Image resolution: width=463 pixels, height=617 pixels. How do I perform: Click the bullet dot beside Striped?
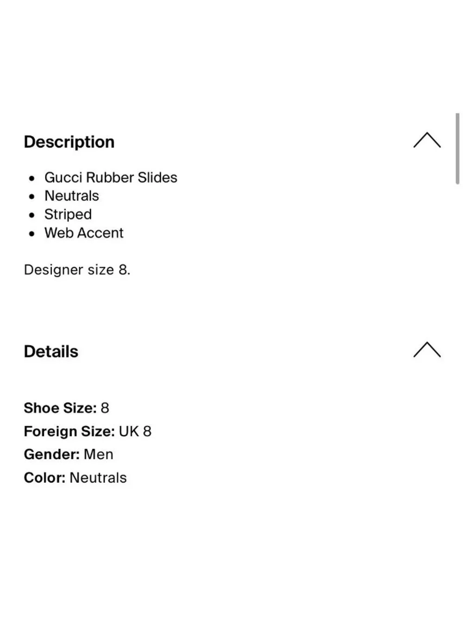(x=31, y=215)
